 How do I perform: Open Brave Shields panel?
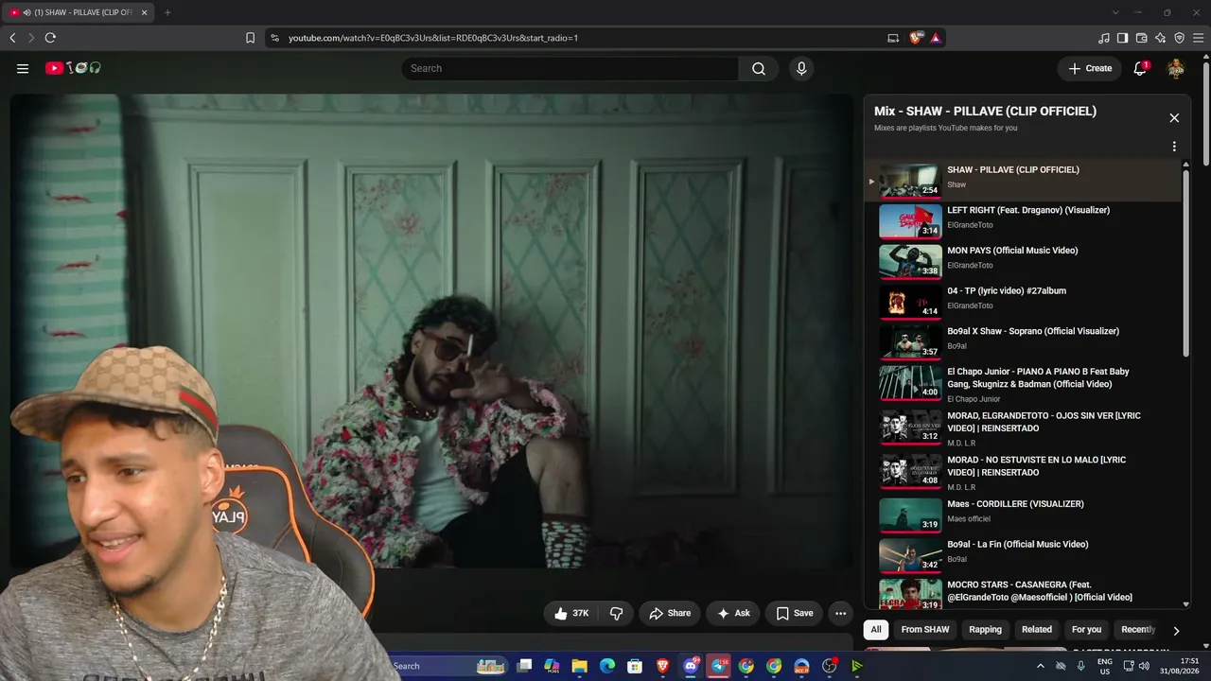tap(916, 38)
